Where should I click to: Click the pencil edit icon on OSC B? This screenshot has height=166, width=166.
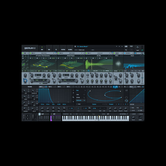84,60
